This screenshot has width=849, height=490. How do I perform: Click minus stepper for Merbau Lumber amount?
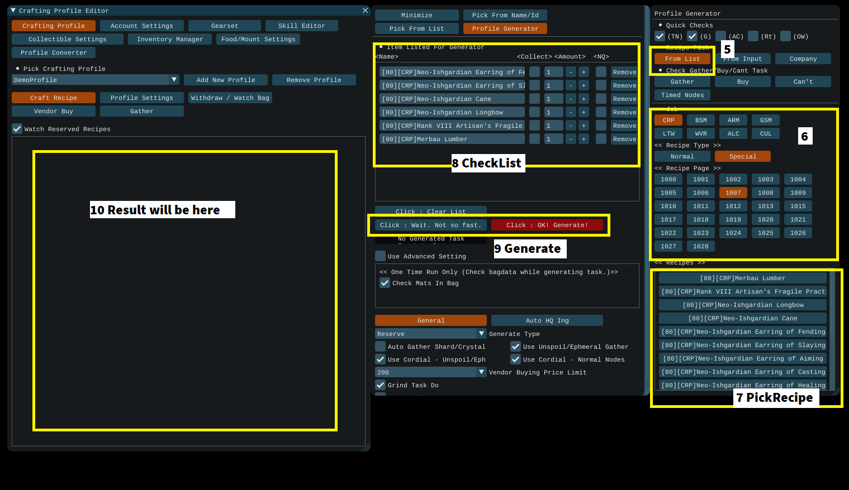click(x=571, y=139)
